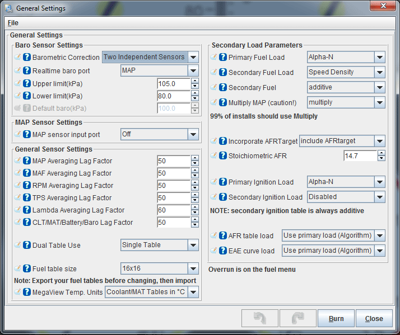This screenshot has height=335, width=400.
Task: Increase the Upper limit(kPa) value using spinner
Action: (195, 81)
